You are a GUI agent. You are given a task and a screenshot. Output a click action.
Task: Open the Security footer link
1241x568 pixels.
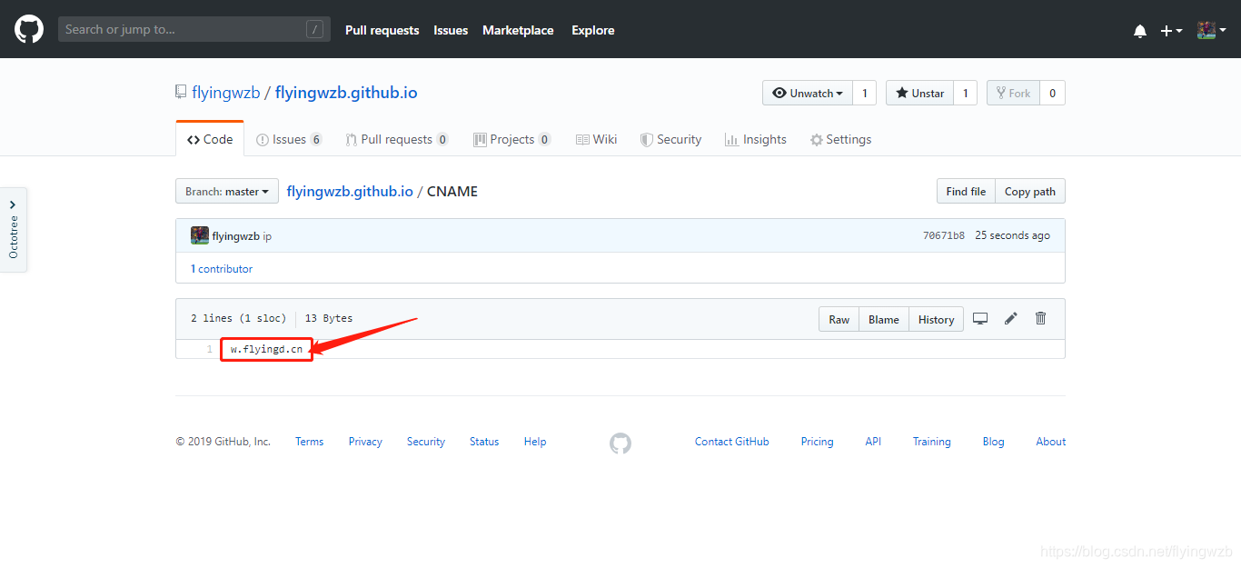pyautogui.click(x=426, y=442)
